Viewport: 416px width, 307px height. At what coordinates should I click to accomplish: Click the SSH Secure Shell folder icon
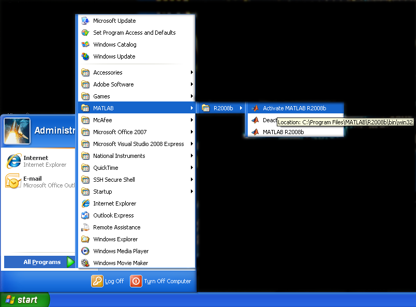click(x=85, y=180)
